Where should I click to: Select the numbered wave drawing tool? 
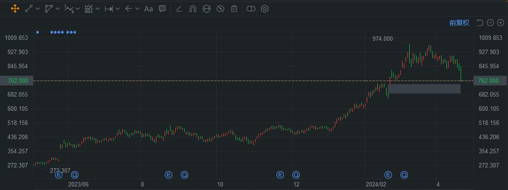click(69, 8)
